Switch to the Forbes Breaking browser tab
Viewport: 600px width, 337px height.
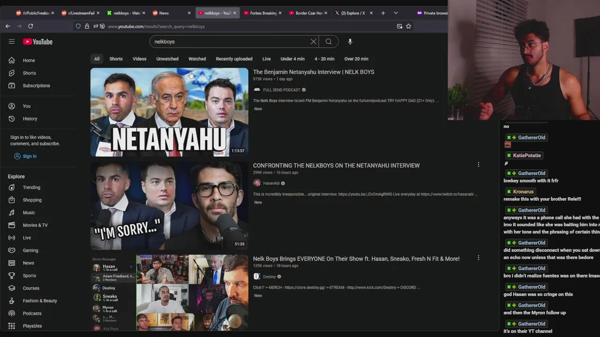(262, 13)
